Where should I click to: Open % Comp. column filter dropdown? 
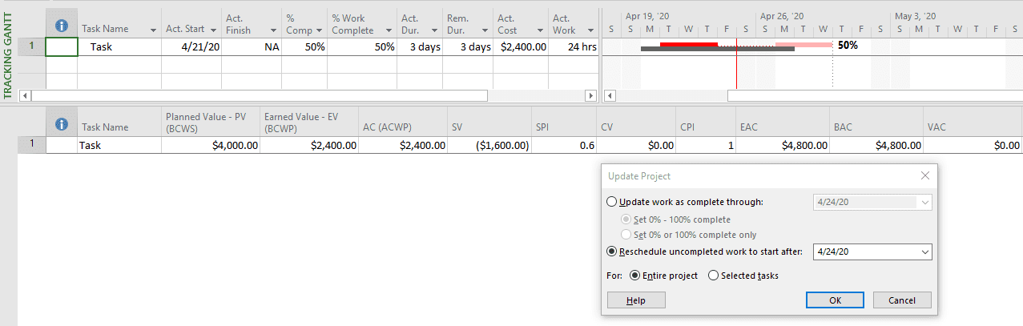320,30
